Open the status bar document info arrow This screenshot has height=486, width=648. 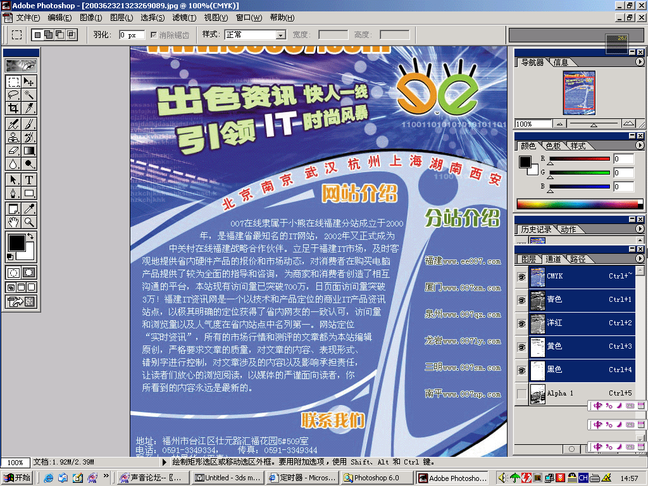coord(165,462)
